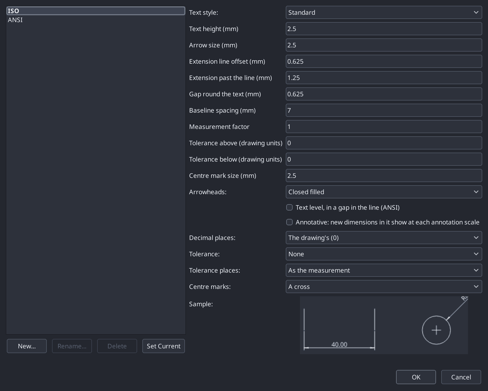Screen dimensions: 488x391
Task: Click the Delete button
Action: (x=117, y=346)
